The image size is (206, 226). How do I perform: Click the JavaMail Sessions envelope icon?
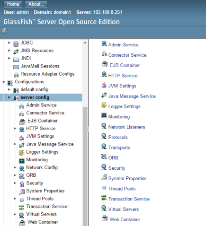click(16, 67)
